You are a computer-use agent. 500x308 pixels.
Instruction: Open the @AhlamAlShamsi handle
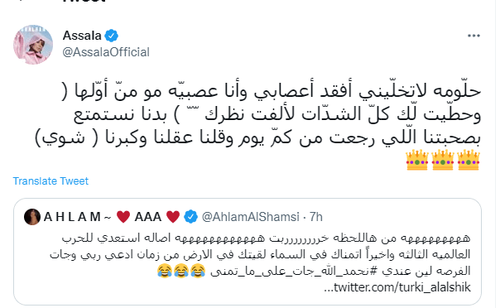coord(251,217)
